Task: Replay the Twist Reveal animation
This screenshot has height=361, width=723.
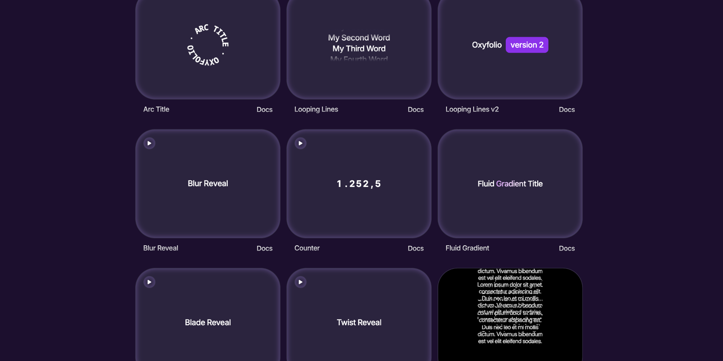Action: 300,282
